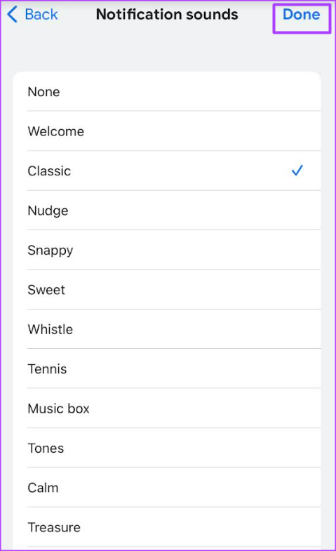Choose the Welcome notification sound

pyautogui.click(x=167, y=131)
